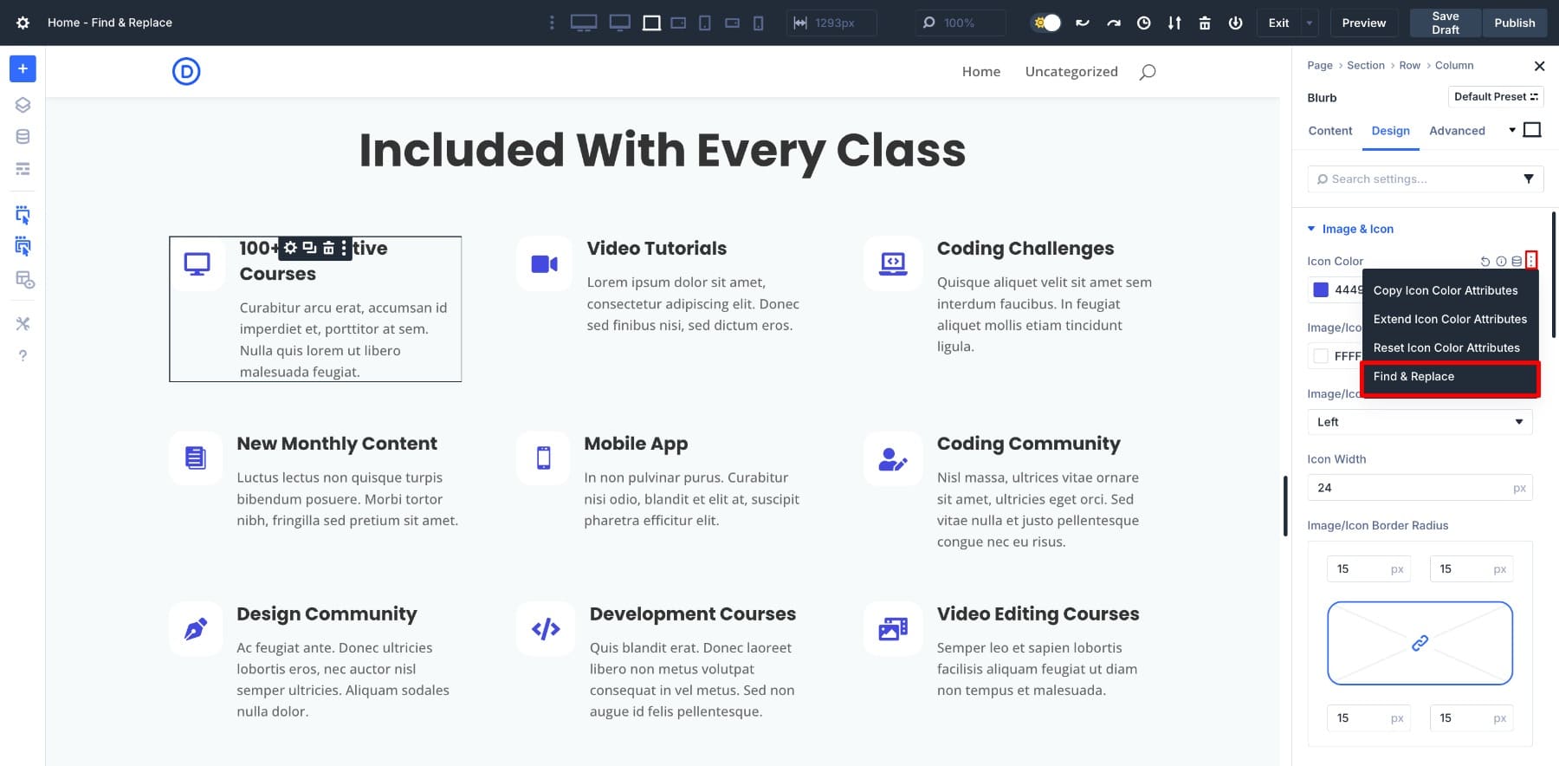Open the Default Preset dropdown
The width and height of the screenshot is (1559, 766).
1495,97
